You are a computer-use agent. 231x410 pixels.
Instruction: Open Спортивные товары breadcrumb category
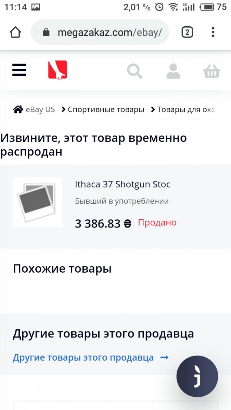click(x=106, y=110)
